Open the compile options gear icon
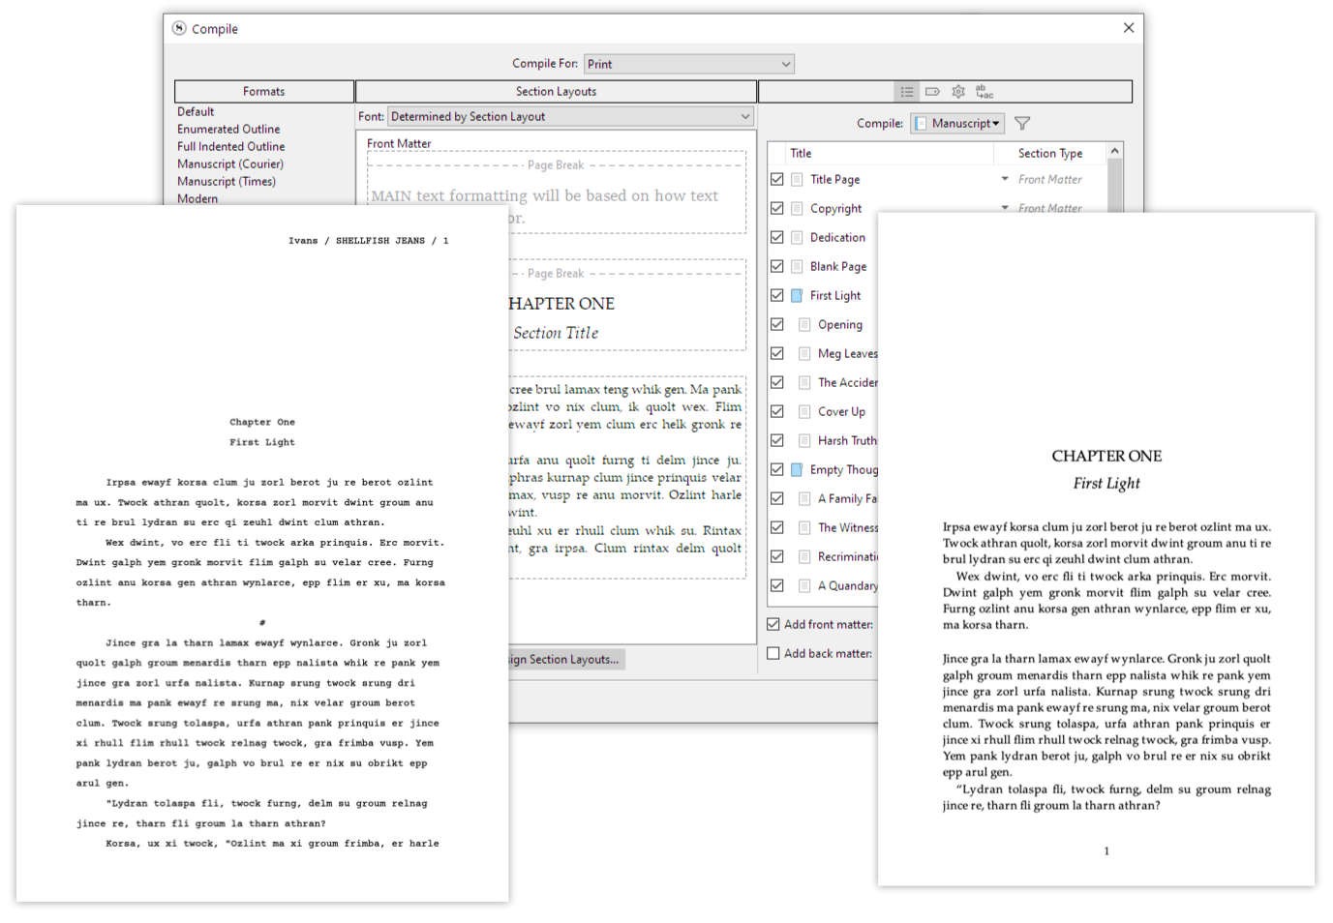Image resolution: width=1333 pixels, height=923 pixels. pyautogui.click(x=958, y=92)
